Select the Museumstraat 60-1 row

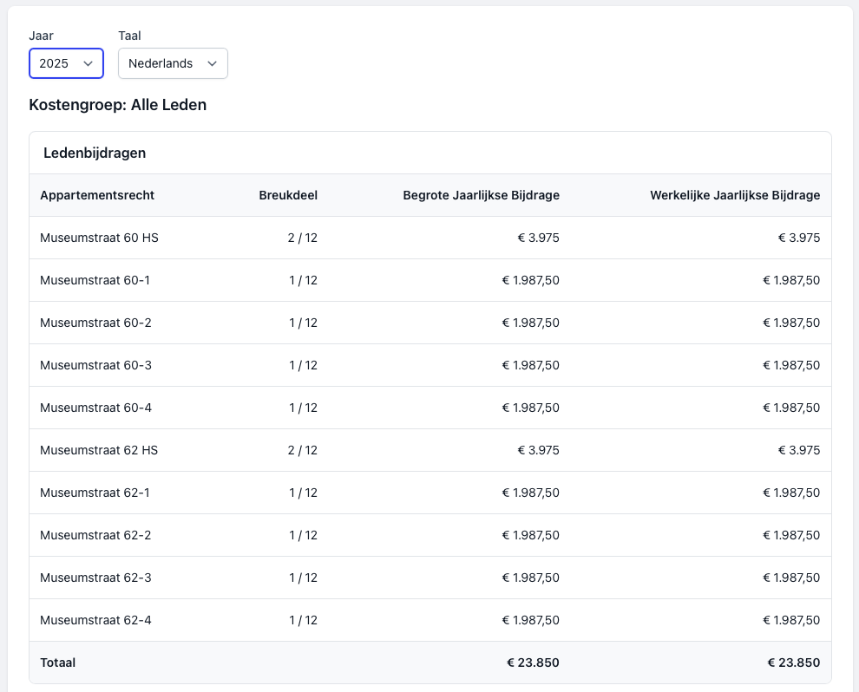(x=95, y=280)
